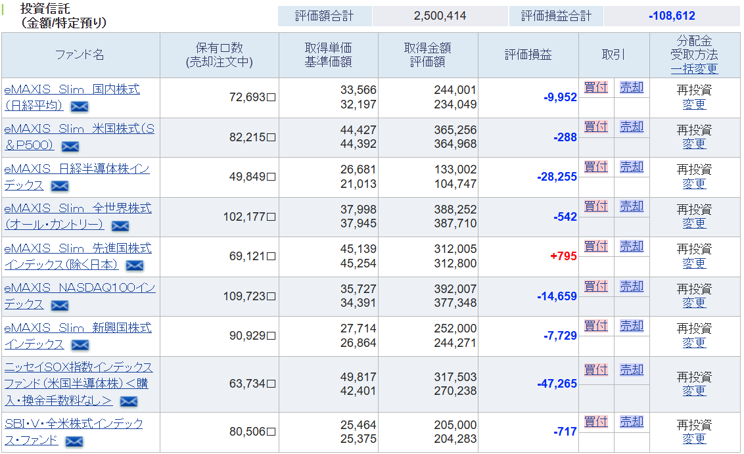
Task: Click 売却 for 米国株式(S&P500) row
Action: point(632,127)
